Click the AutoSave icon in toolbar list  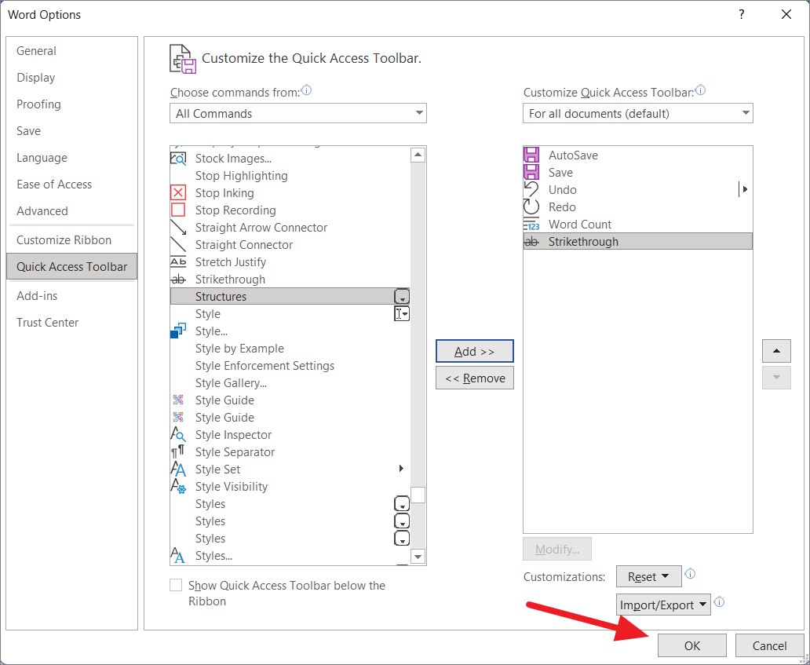click(531, 155)
